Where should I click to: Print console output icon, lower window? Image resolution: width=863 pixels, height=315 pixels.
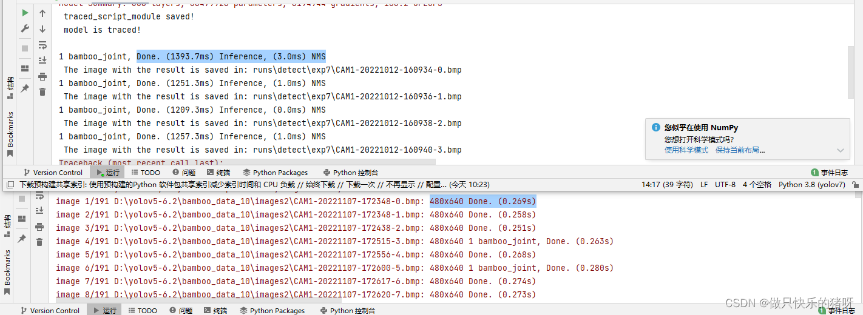(x=39, y=226)
